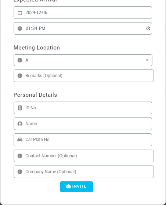
Task: Open the time picker clock indicator
Action: (x=148, y=28)
